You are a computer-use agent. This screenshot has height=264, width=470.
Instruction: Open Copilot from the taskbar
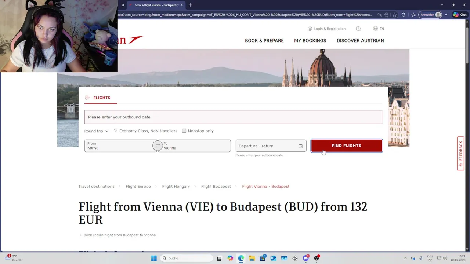230,258
